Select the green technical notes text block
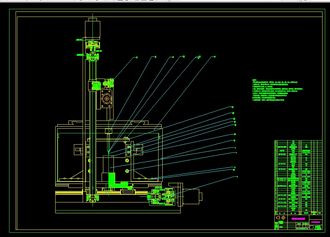The width and height of the screenshot is (330, 237). [277, 90]
